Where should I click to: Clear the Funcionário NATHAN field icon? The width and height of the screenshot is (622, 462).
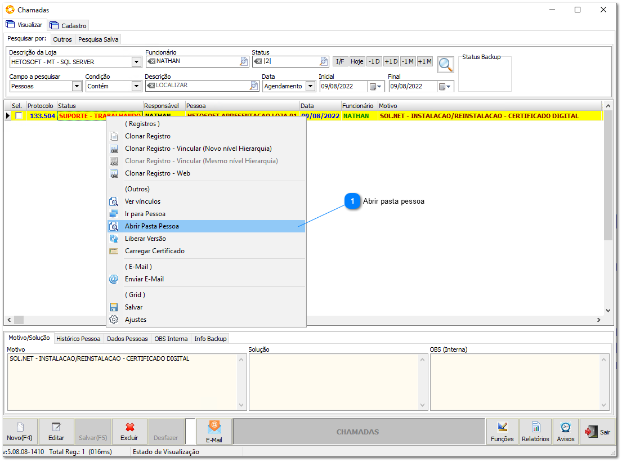151,61
